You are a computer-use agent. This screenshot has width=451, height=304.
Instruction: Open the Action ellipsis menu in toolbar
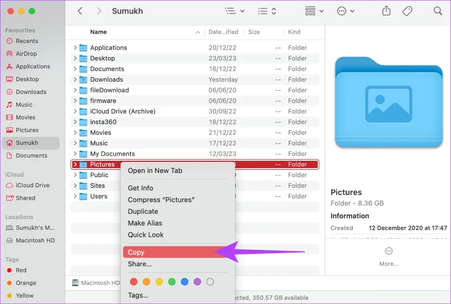click(x=346, y=11)
